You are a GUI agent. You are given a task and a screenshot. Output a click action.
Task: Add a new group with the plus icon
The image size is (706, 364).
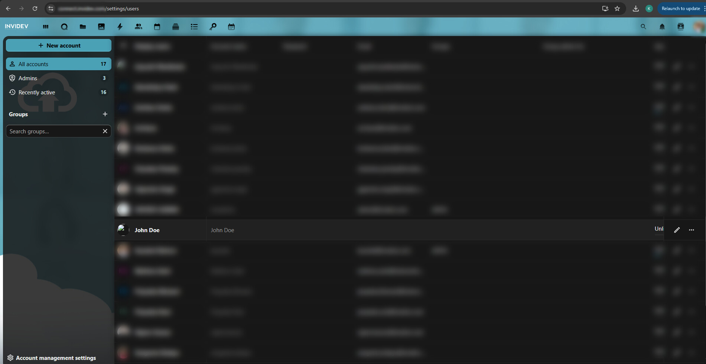coord(105,114)
